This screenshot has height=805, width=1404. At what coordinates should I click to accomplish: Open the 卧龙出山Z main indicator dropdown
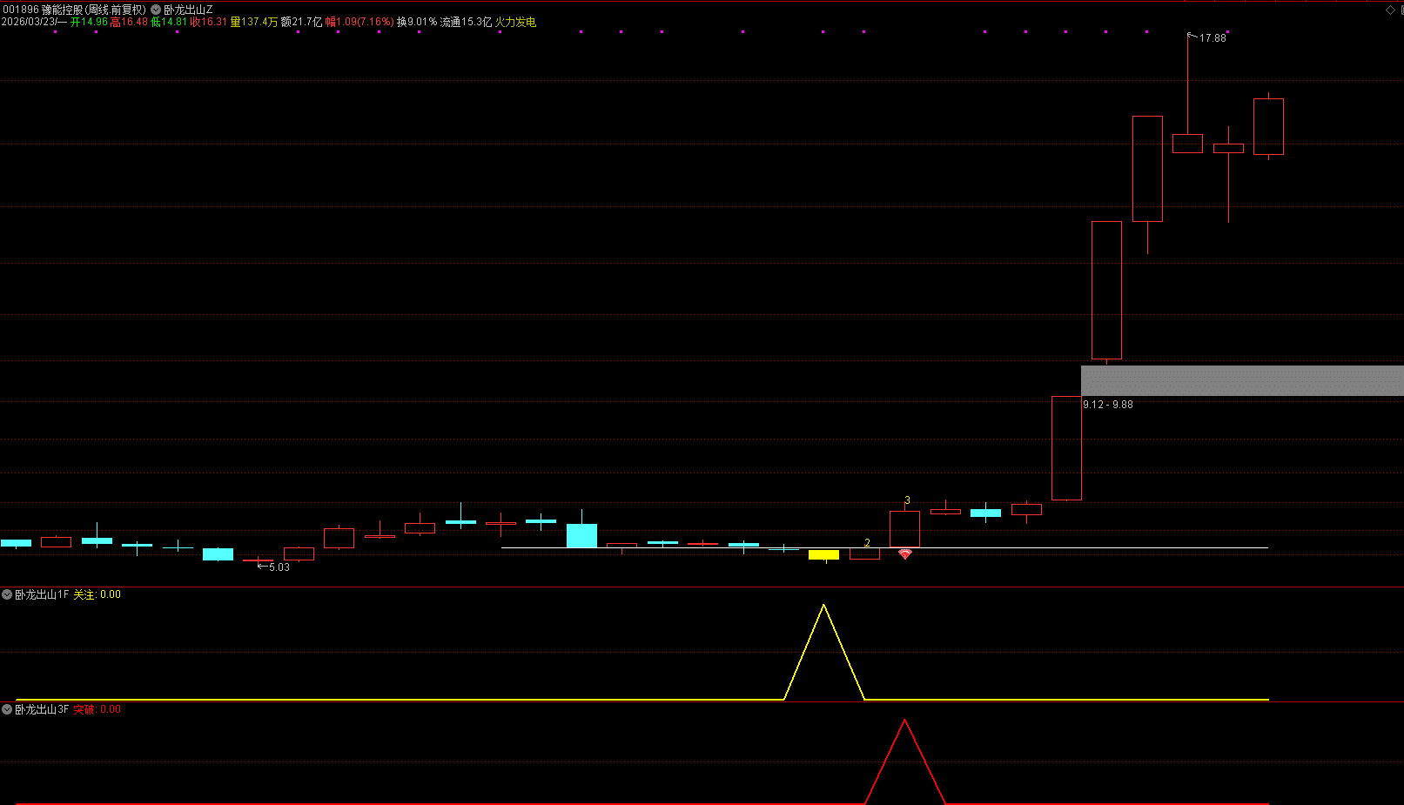pyautogui.click(x=156, y=10)
